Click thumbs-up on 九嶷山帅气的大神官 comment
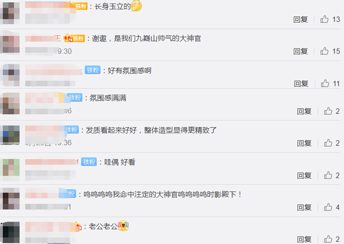 (324, 51)
